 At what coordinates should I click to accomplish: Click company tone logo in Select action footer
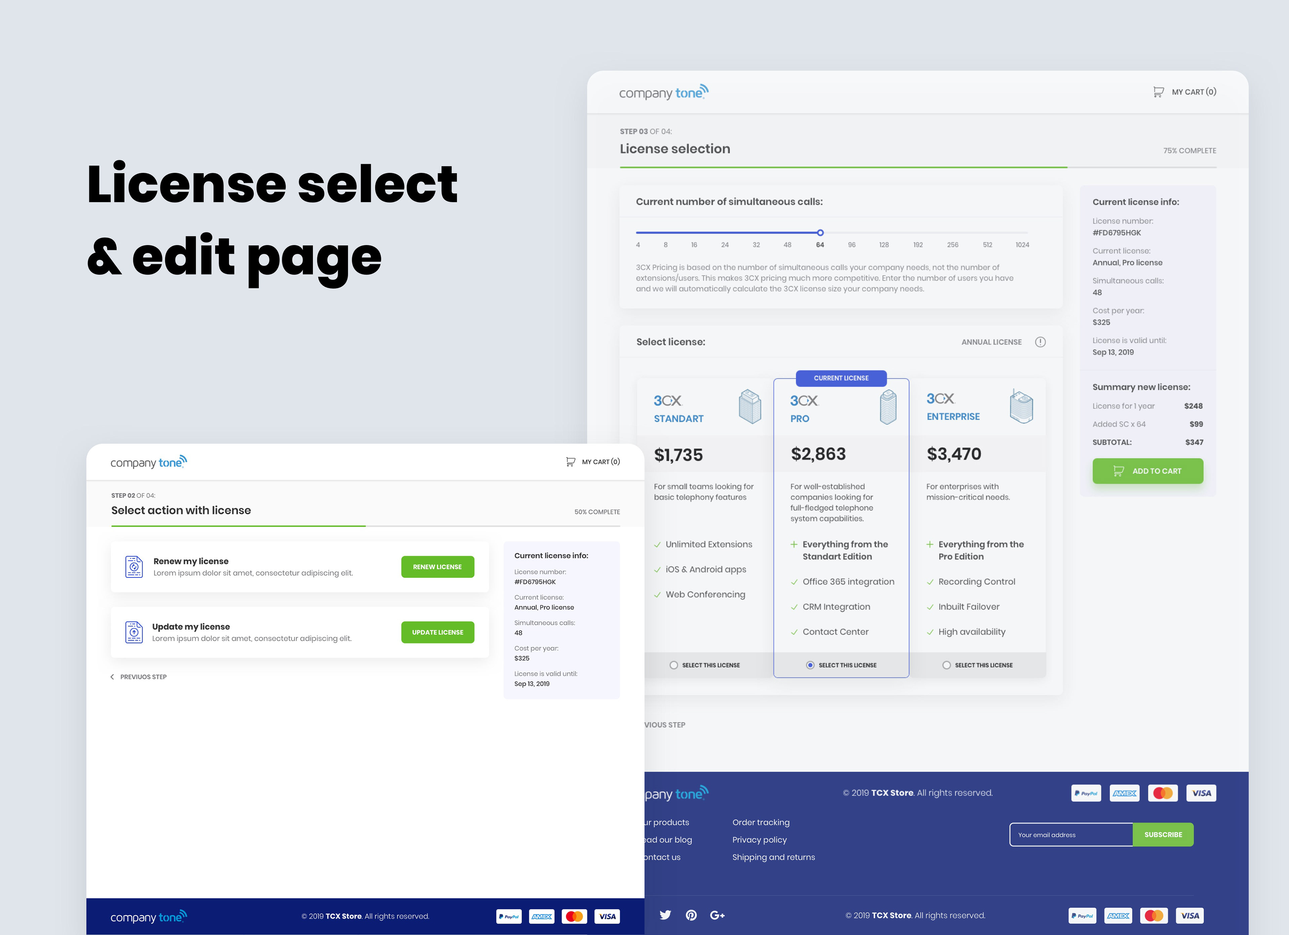(x=149, y=917)
